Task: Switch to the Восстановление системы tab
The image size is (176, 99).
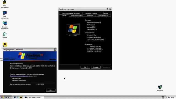Action: (71, 13)
